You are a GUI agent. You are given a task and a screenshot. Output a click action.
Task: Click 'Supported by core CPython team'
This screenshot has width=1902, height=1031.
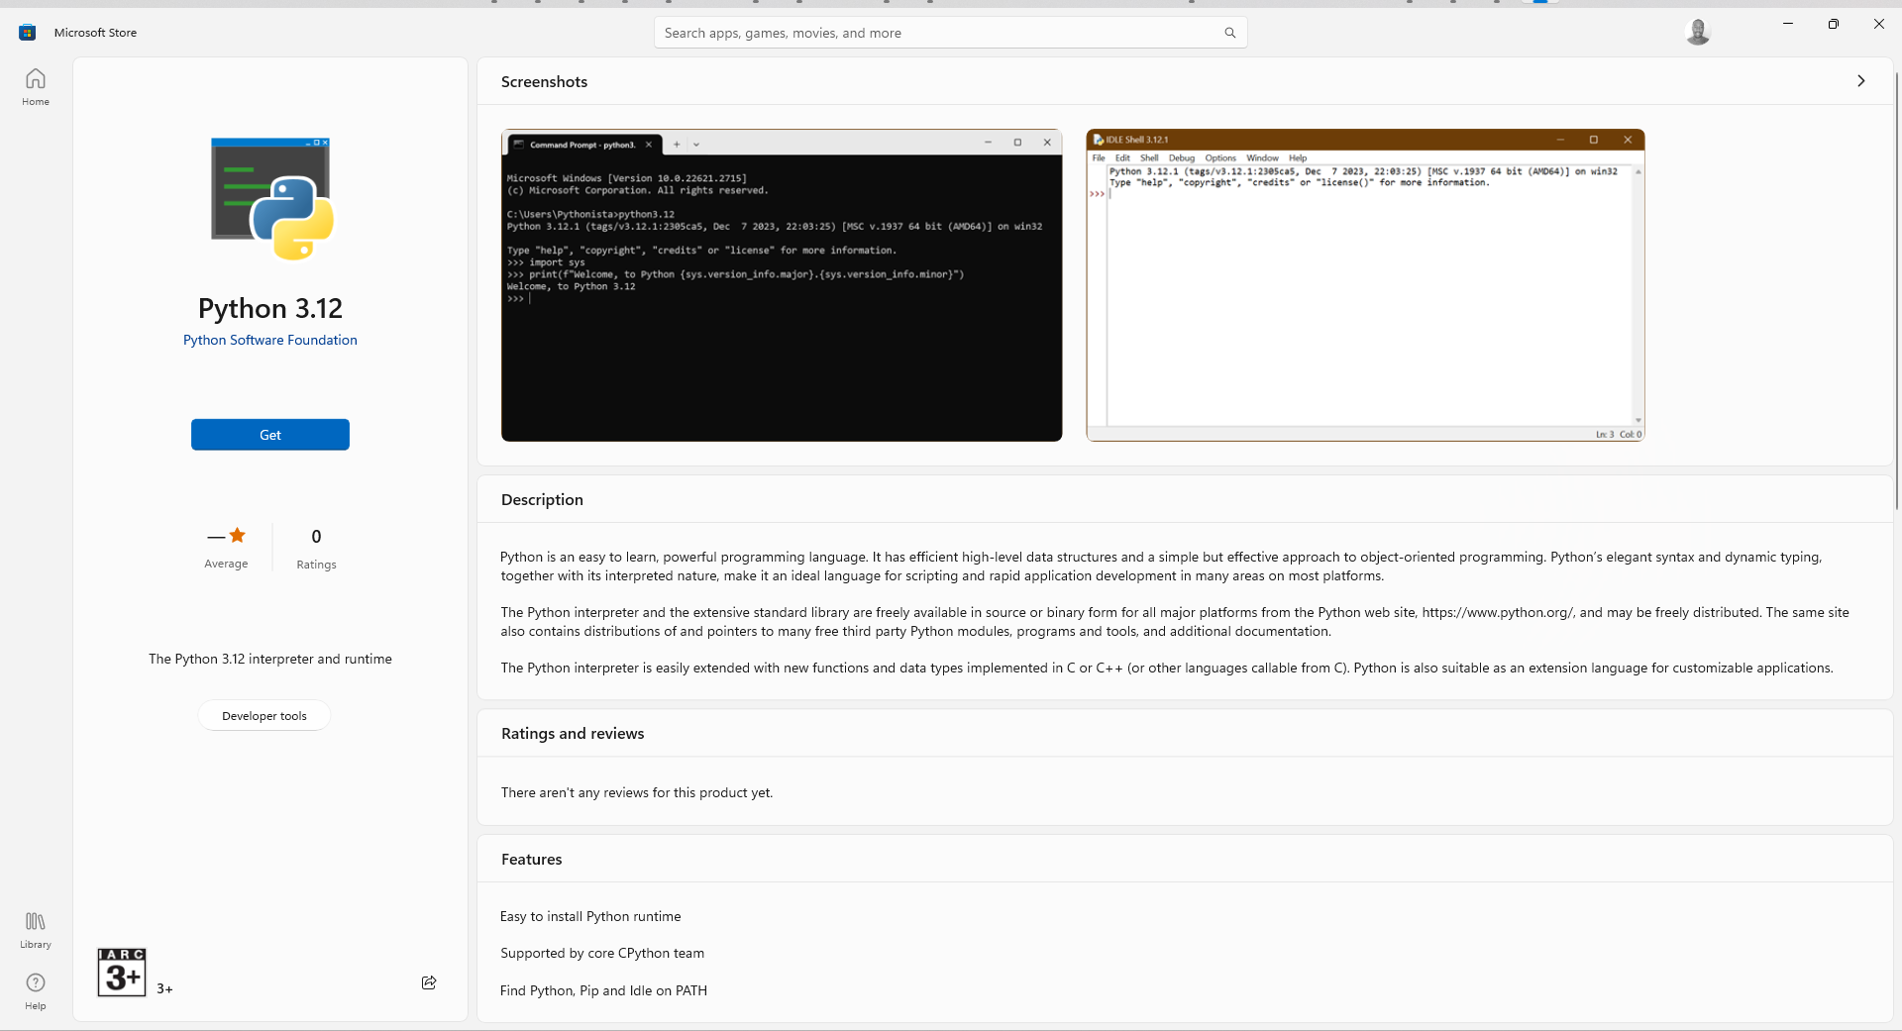pyautogui.click(x=602, y=953)
